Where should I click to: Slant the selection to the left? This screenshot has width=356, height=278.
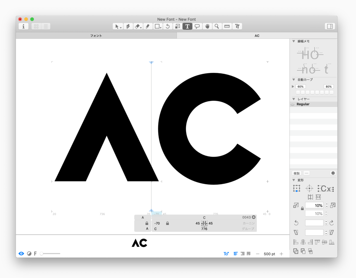[296, 232]
